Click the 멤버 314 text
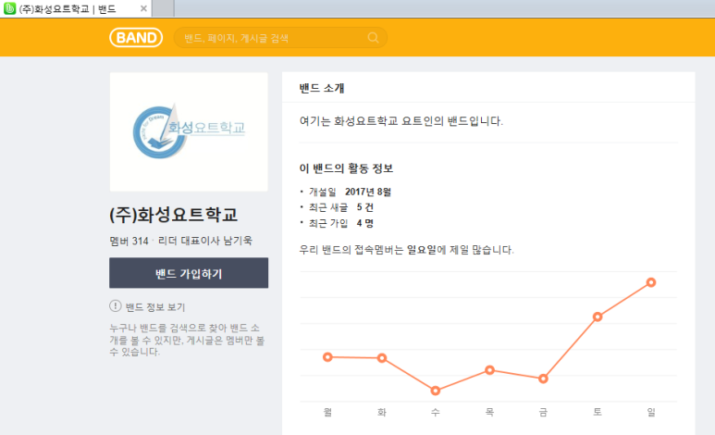 click(x=129, y=241)
